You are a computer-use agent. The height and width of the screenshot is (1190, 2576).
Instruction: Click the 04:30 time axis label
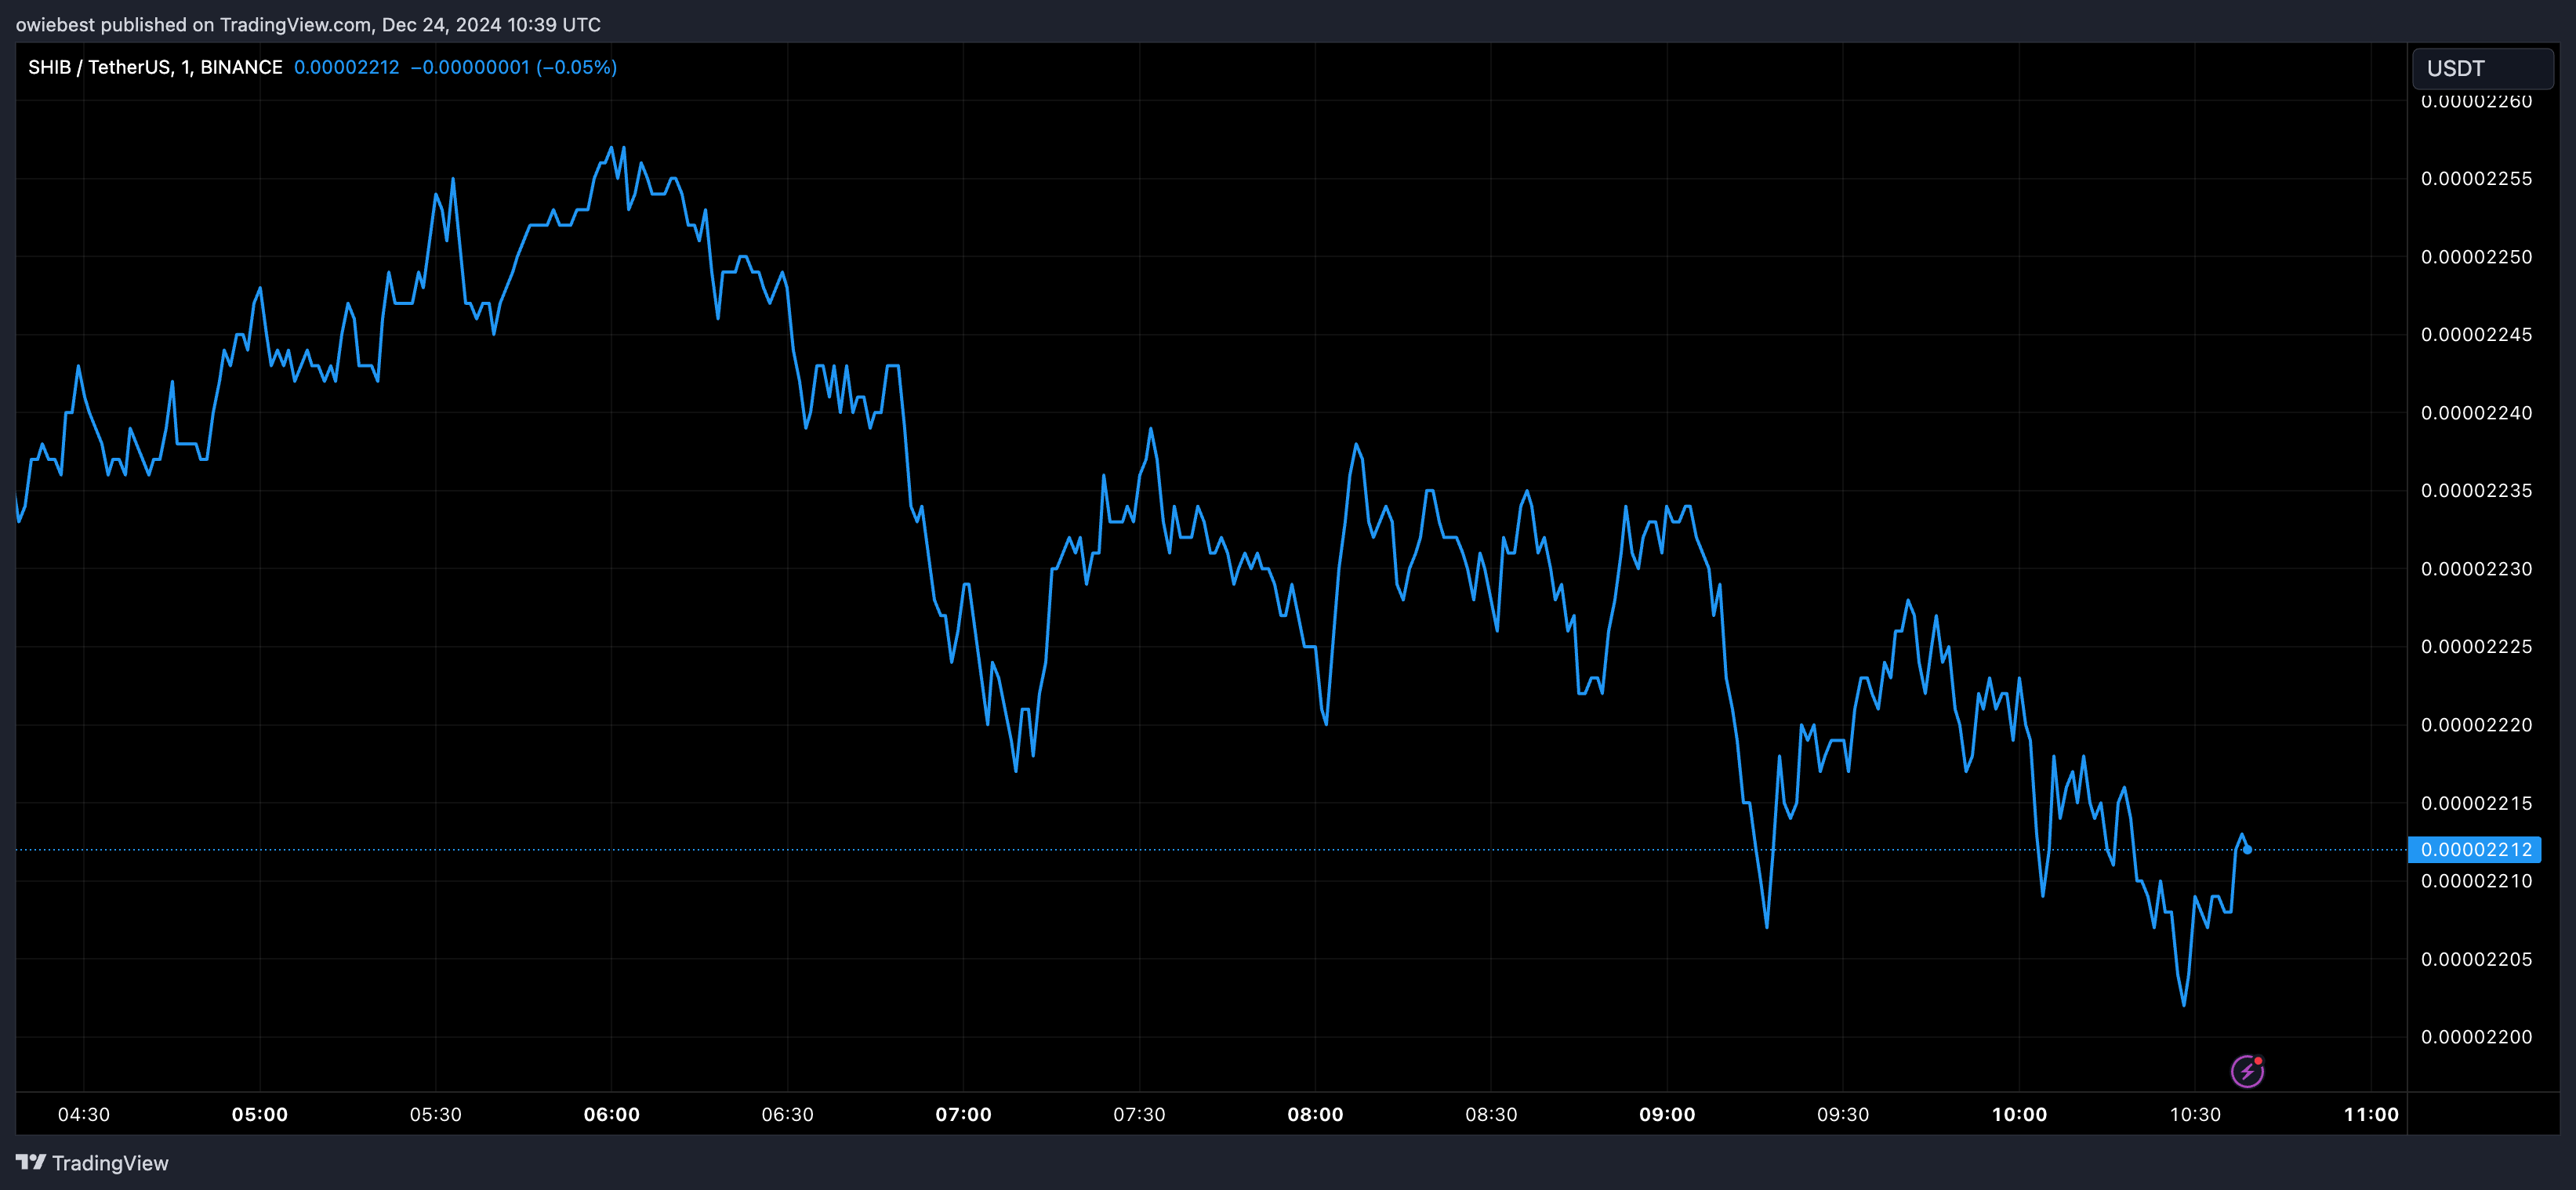click(x=84, y=1114)
